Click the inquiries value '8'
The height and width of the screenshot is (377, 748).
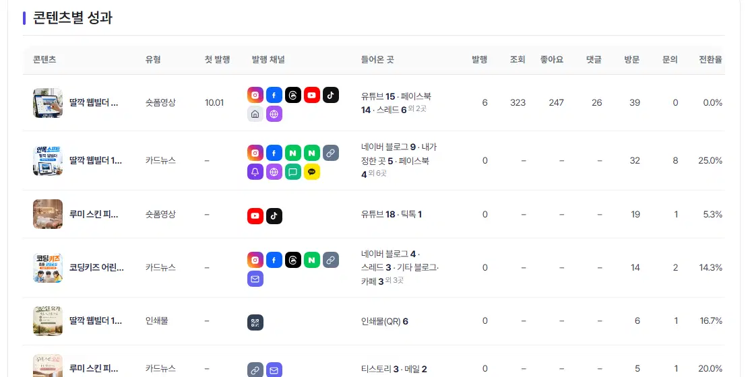pos(675,161)
